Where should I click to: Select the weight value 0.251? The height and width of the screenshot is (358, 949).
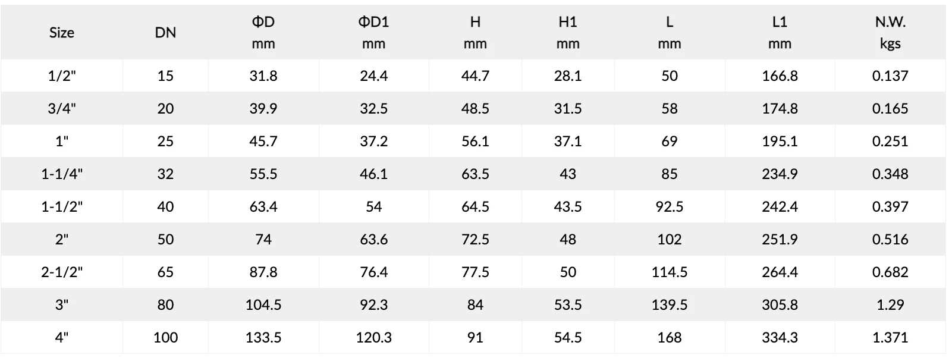(890, 142)
